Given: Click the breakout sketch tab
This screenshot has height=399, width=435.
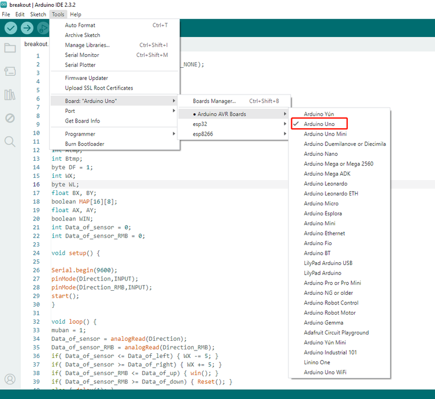Looking at the screenshot, I should (x=36, y=44).
